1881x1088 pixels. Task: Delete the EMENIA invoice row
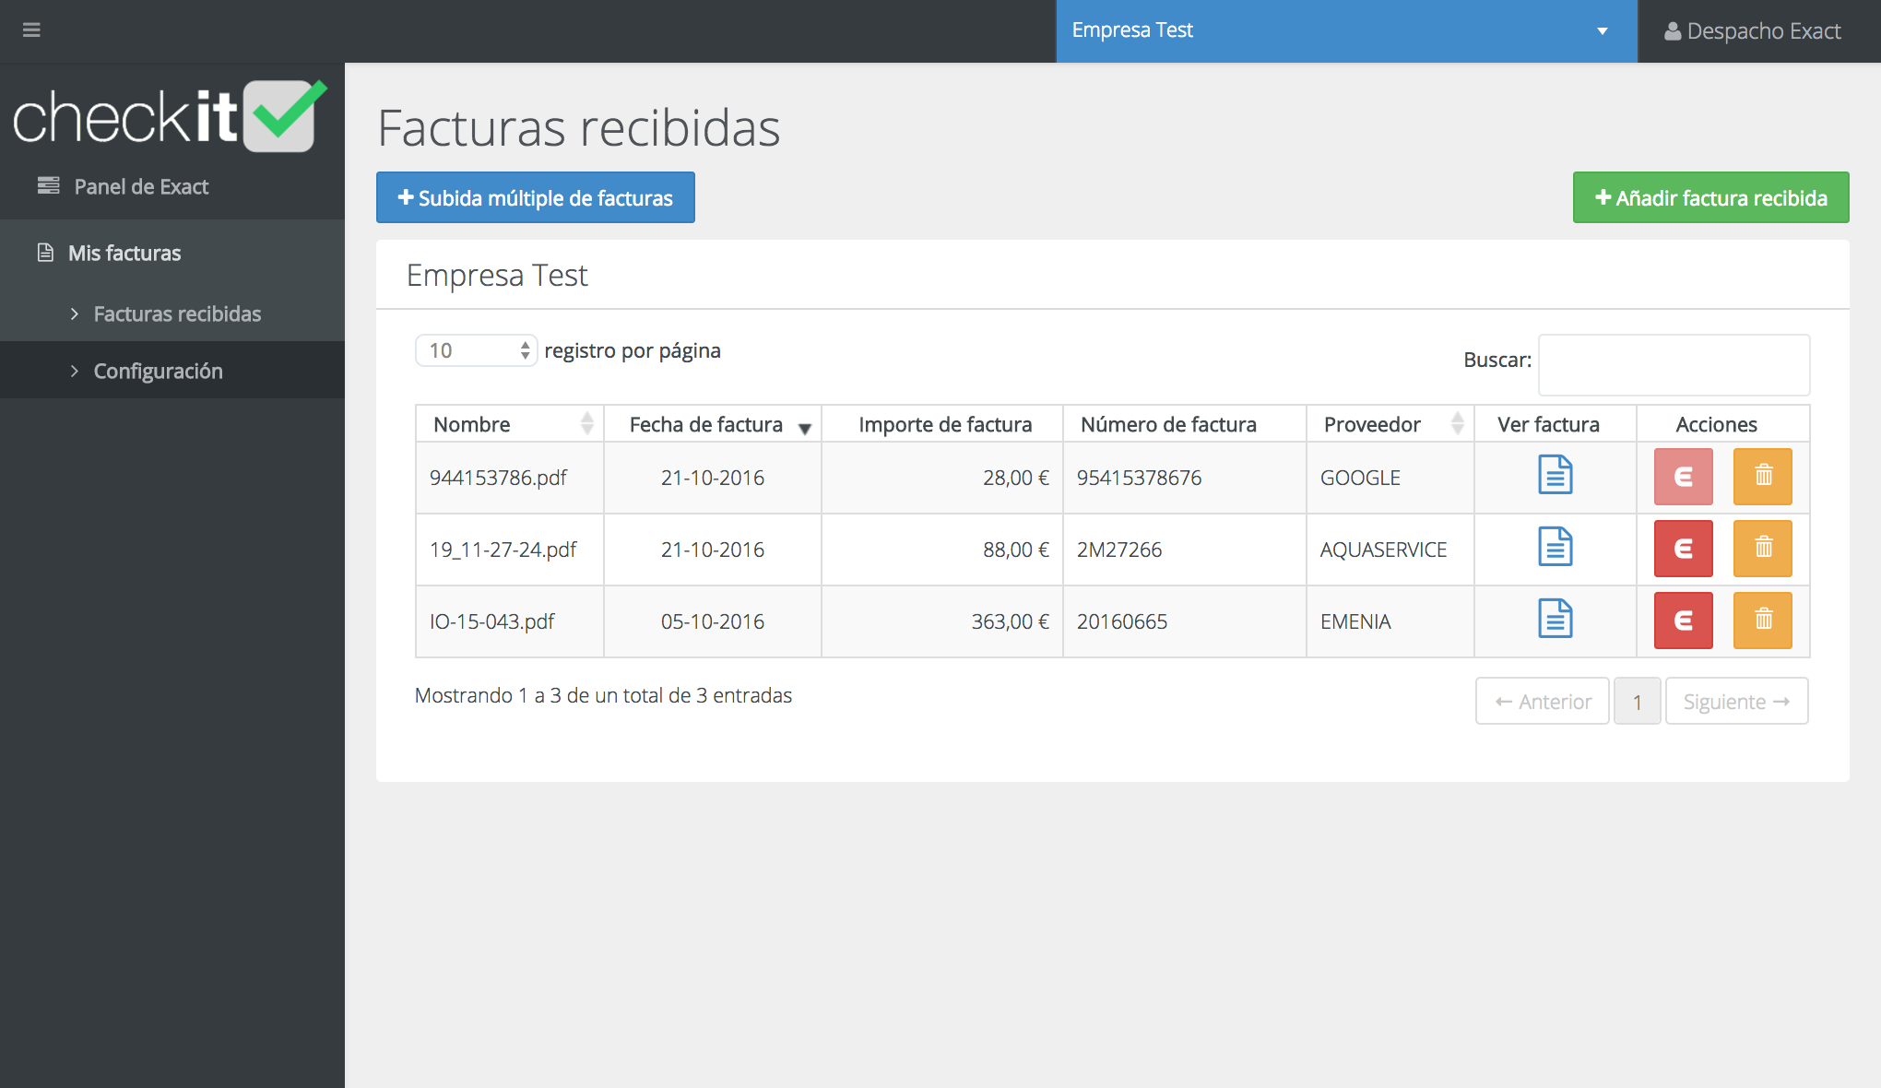[1762, 621]
